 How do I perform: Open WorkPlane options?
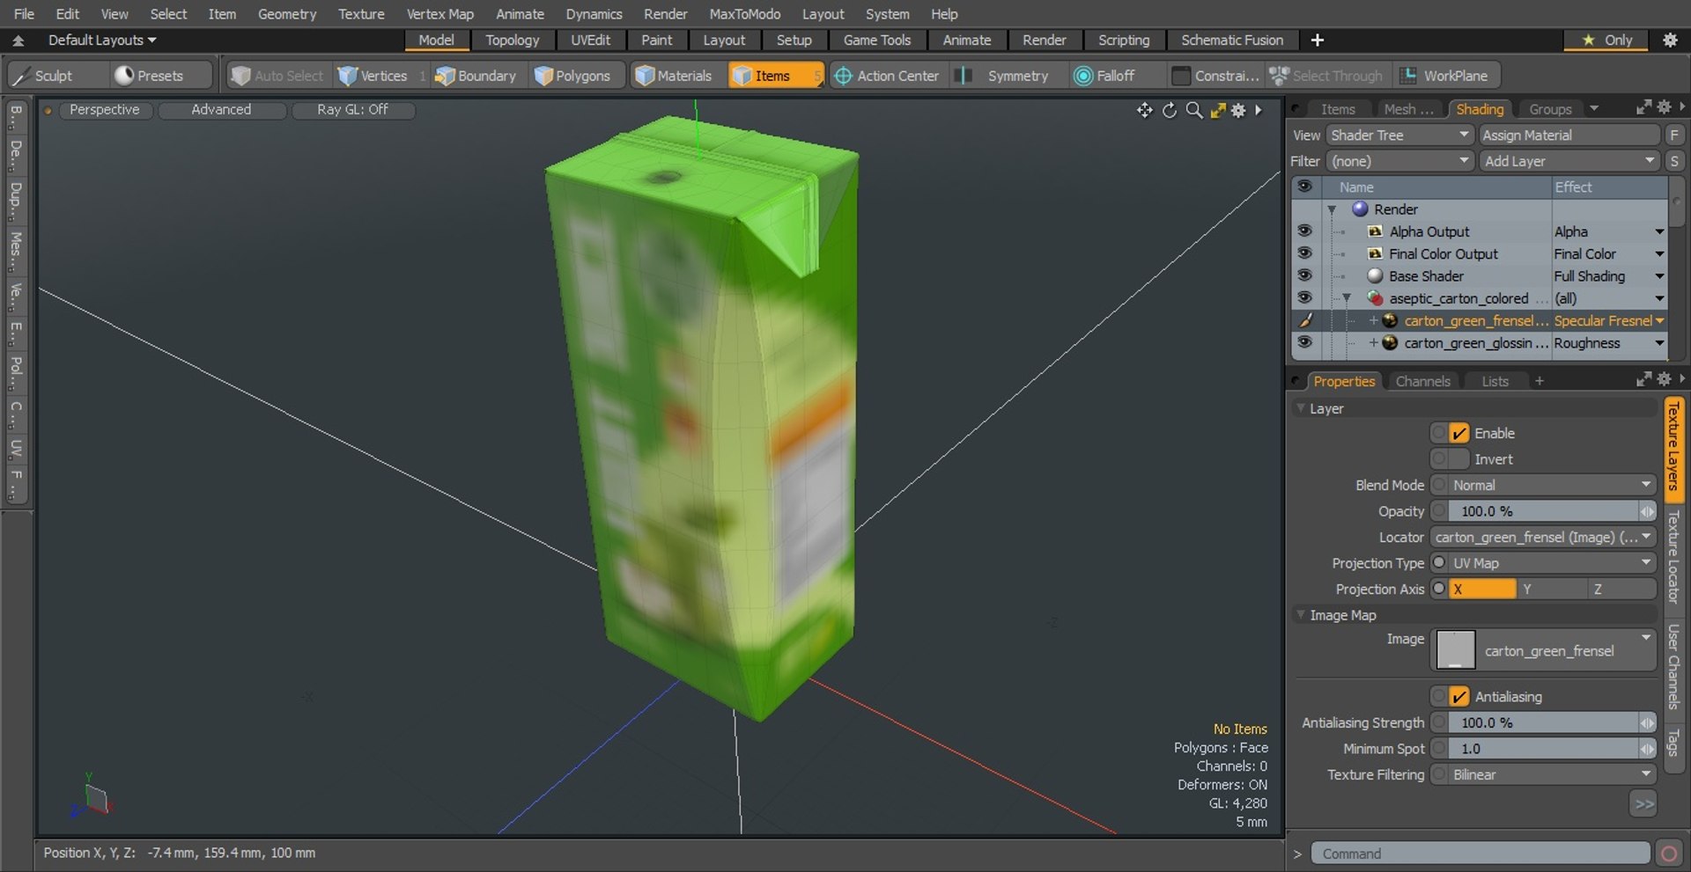(x=1446, y=76)
